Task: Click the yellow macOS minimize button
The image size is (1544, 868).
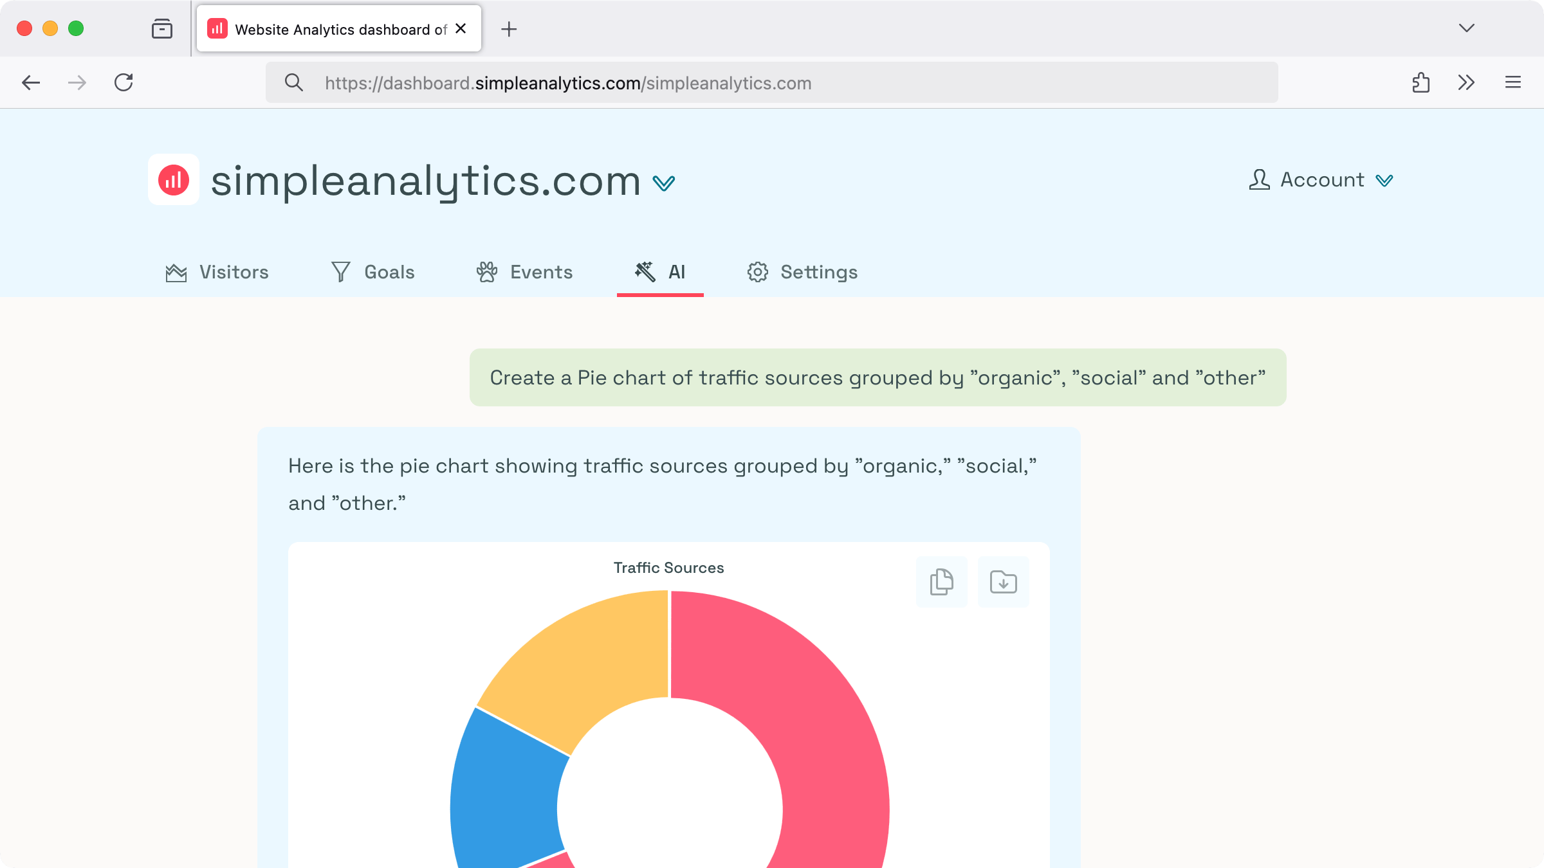Action: pyautogui.click(x=50, y=28)
